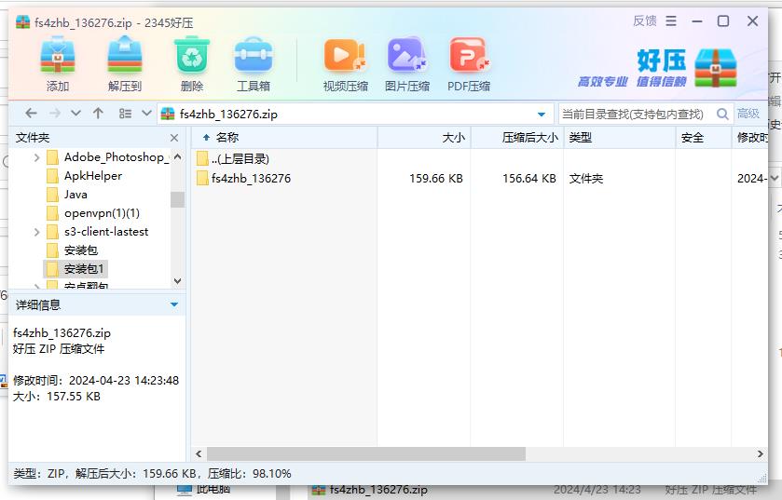The height and width of the screenshot is (500, 782).
Task: Click the fs4zhb_136276.zip address bar text
Action: coord(228,114)
